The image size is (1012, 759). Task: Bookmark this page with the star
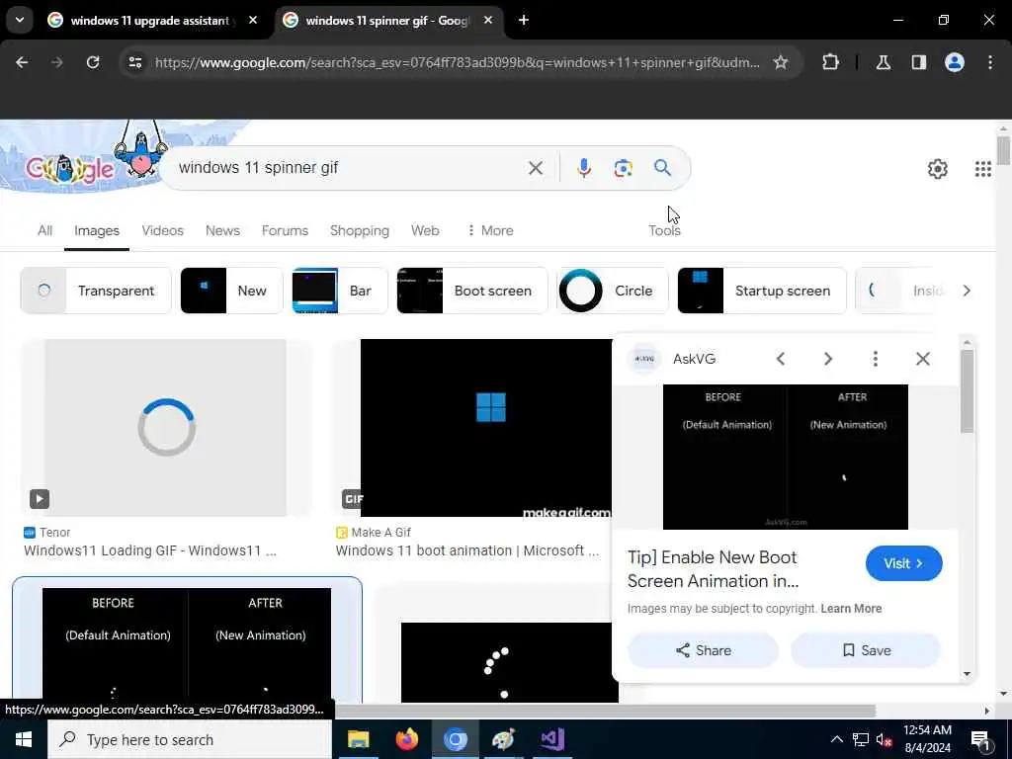781,62
